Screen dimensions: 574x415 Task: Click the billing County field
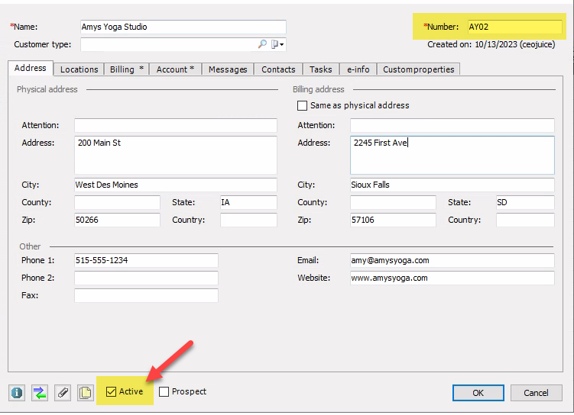[393, 202]
